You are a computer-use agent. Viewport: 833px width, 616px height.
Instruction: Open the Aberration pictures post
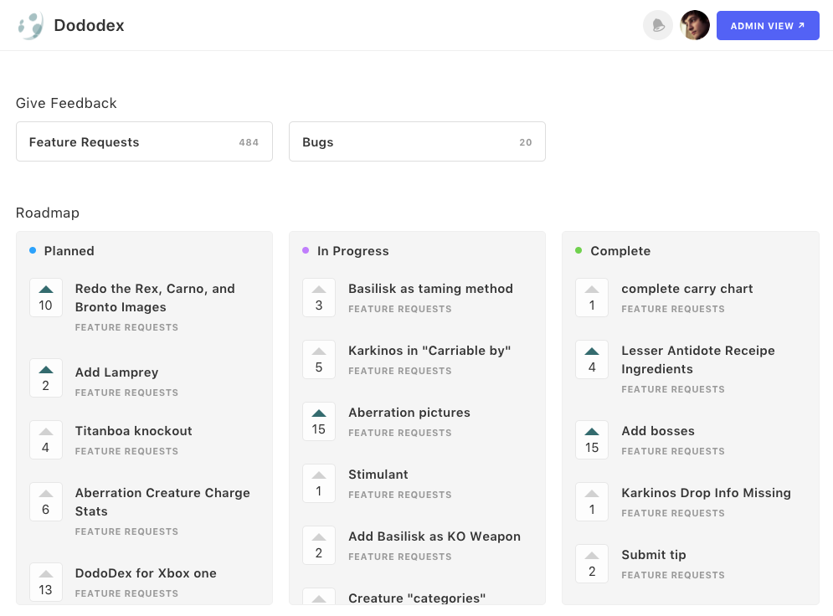pos(409,413)
